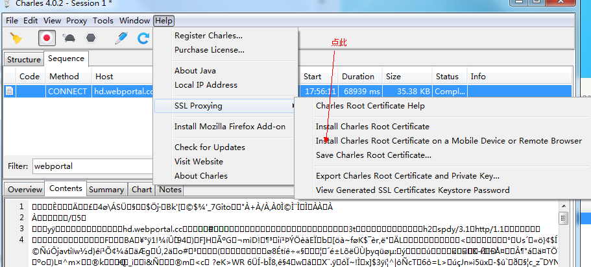Click the 68939 ms duration cell
Screen dimensions: 591x267
(360, 91)
